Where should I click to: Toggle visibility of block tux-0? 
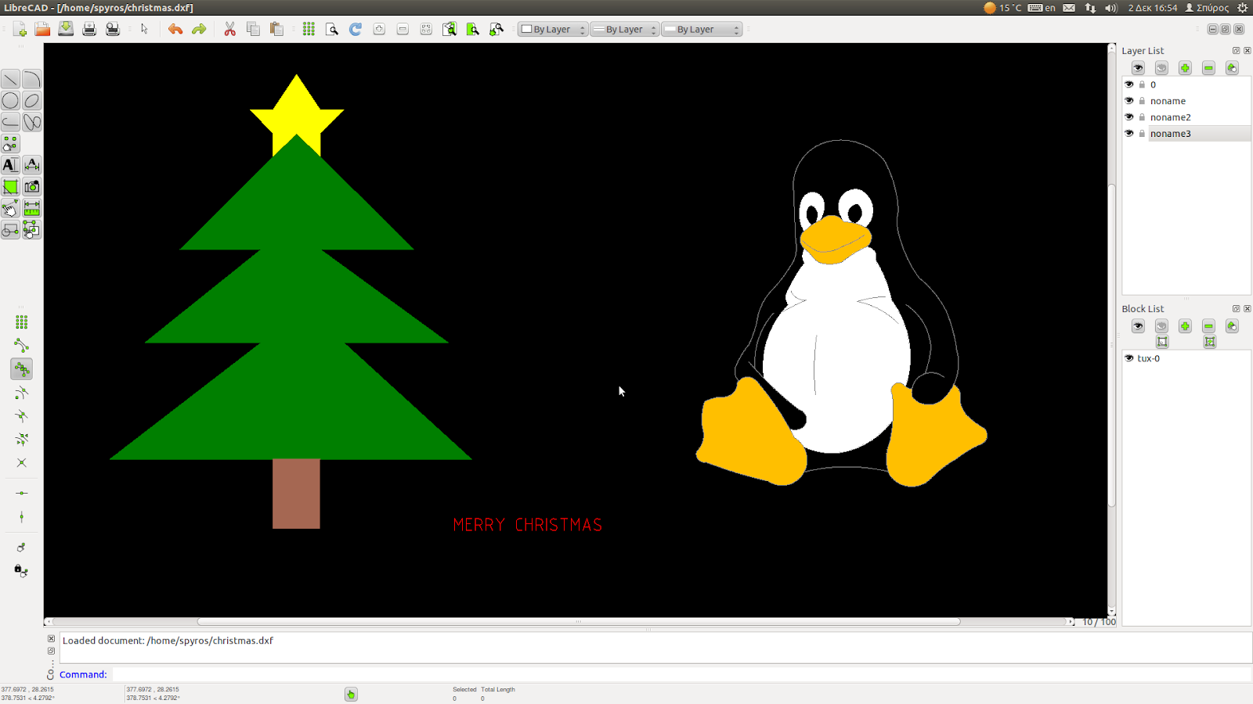tap(1129, 358)
